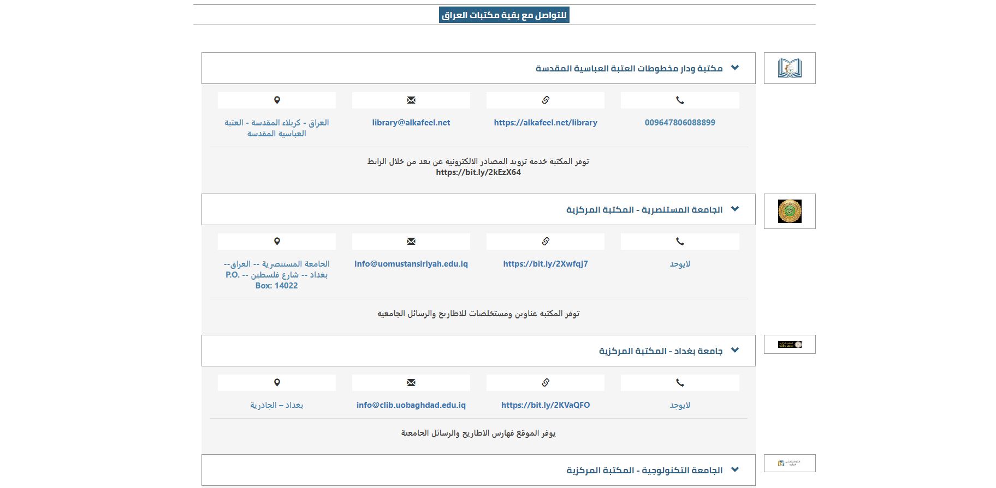Open the بغداد – الجادرية address link
Screen dimensions: 996x488
click(x=277, y=405)
